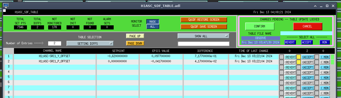This screenshot has height=98, width=341.
Task: Revert row 1 H1:ASC-SRC1_Y_OFFSET
Action: [x=290, y=57]
